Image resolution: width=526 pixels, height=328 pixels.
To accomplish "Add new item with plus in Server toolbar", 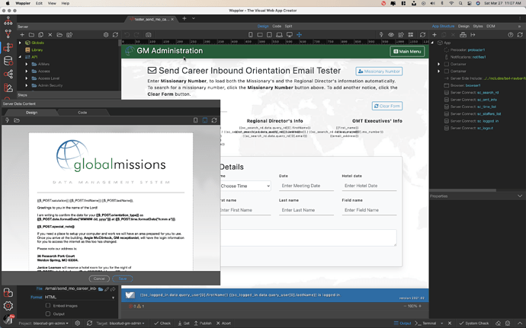I will tap(22, 34).
